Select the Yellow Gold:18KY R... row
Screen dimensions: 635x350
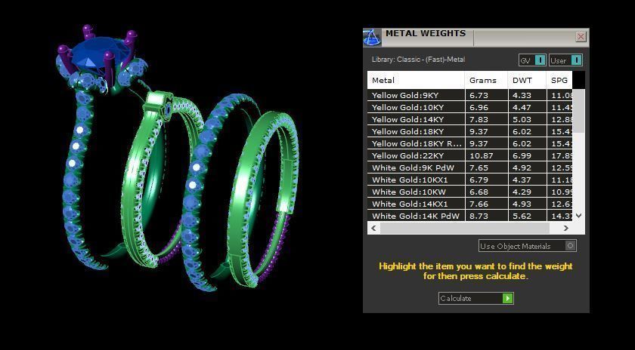[469, 143]
